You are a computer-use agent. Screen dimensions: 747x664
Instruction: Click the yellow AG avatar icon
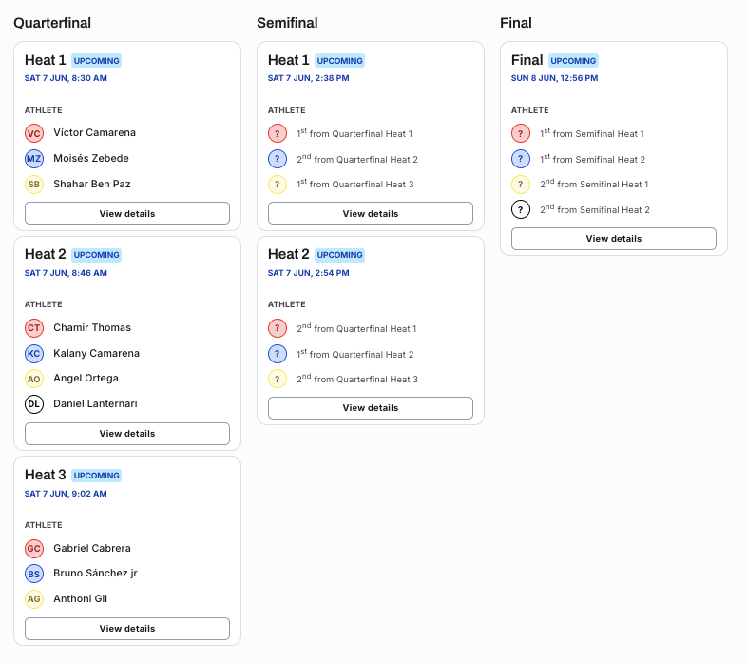pos(34,599)
